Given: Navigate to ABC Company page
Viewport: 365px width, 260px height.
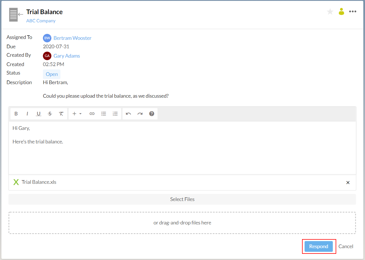Looking at the screenshot, I should tap(41, 21).
